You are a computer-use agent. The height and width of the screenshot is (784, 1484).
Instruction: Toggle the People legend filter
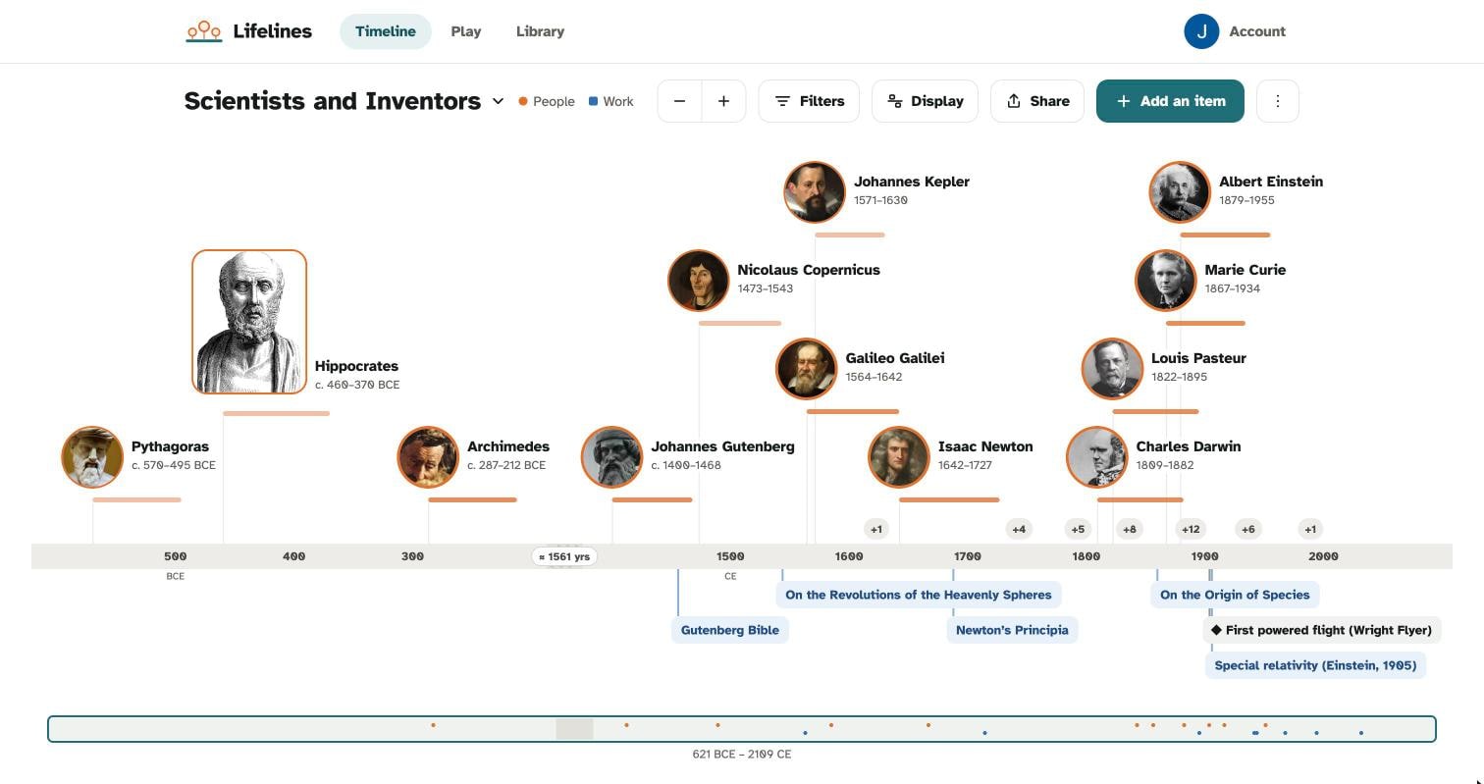[547, 101]
